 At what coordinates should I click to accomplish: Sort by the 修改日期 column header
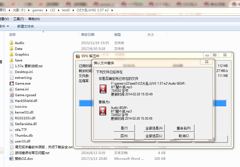(x=88, y=35)
